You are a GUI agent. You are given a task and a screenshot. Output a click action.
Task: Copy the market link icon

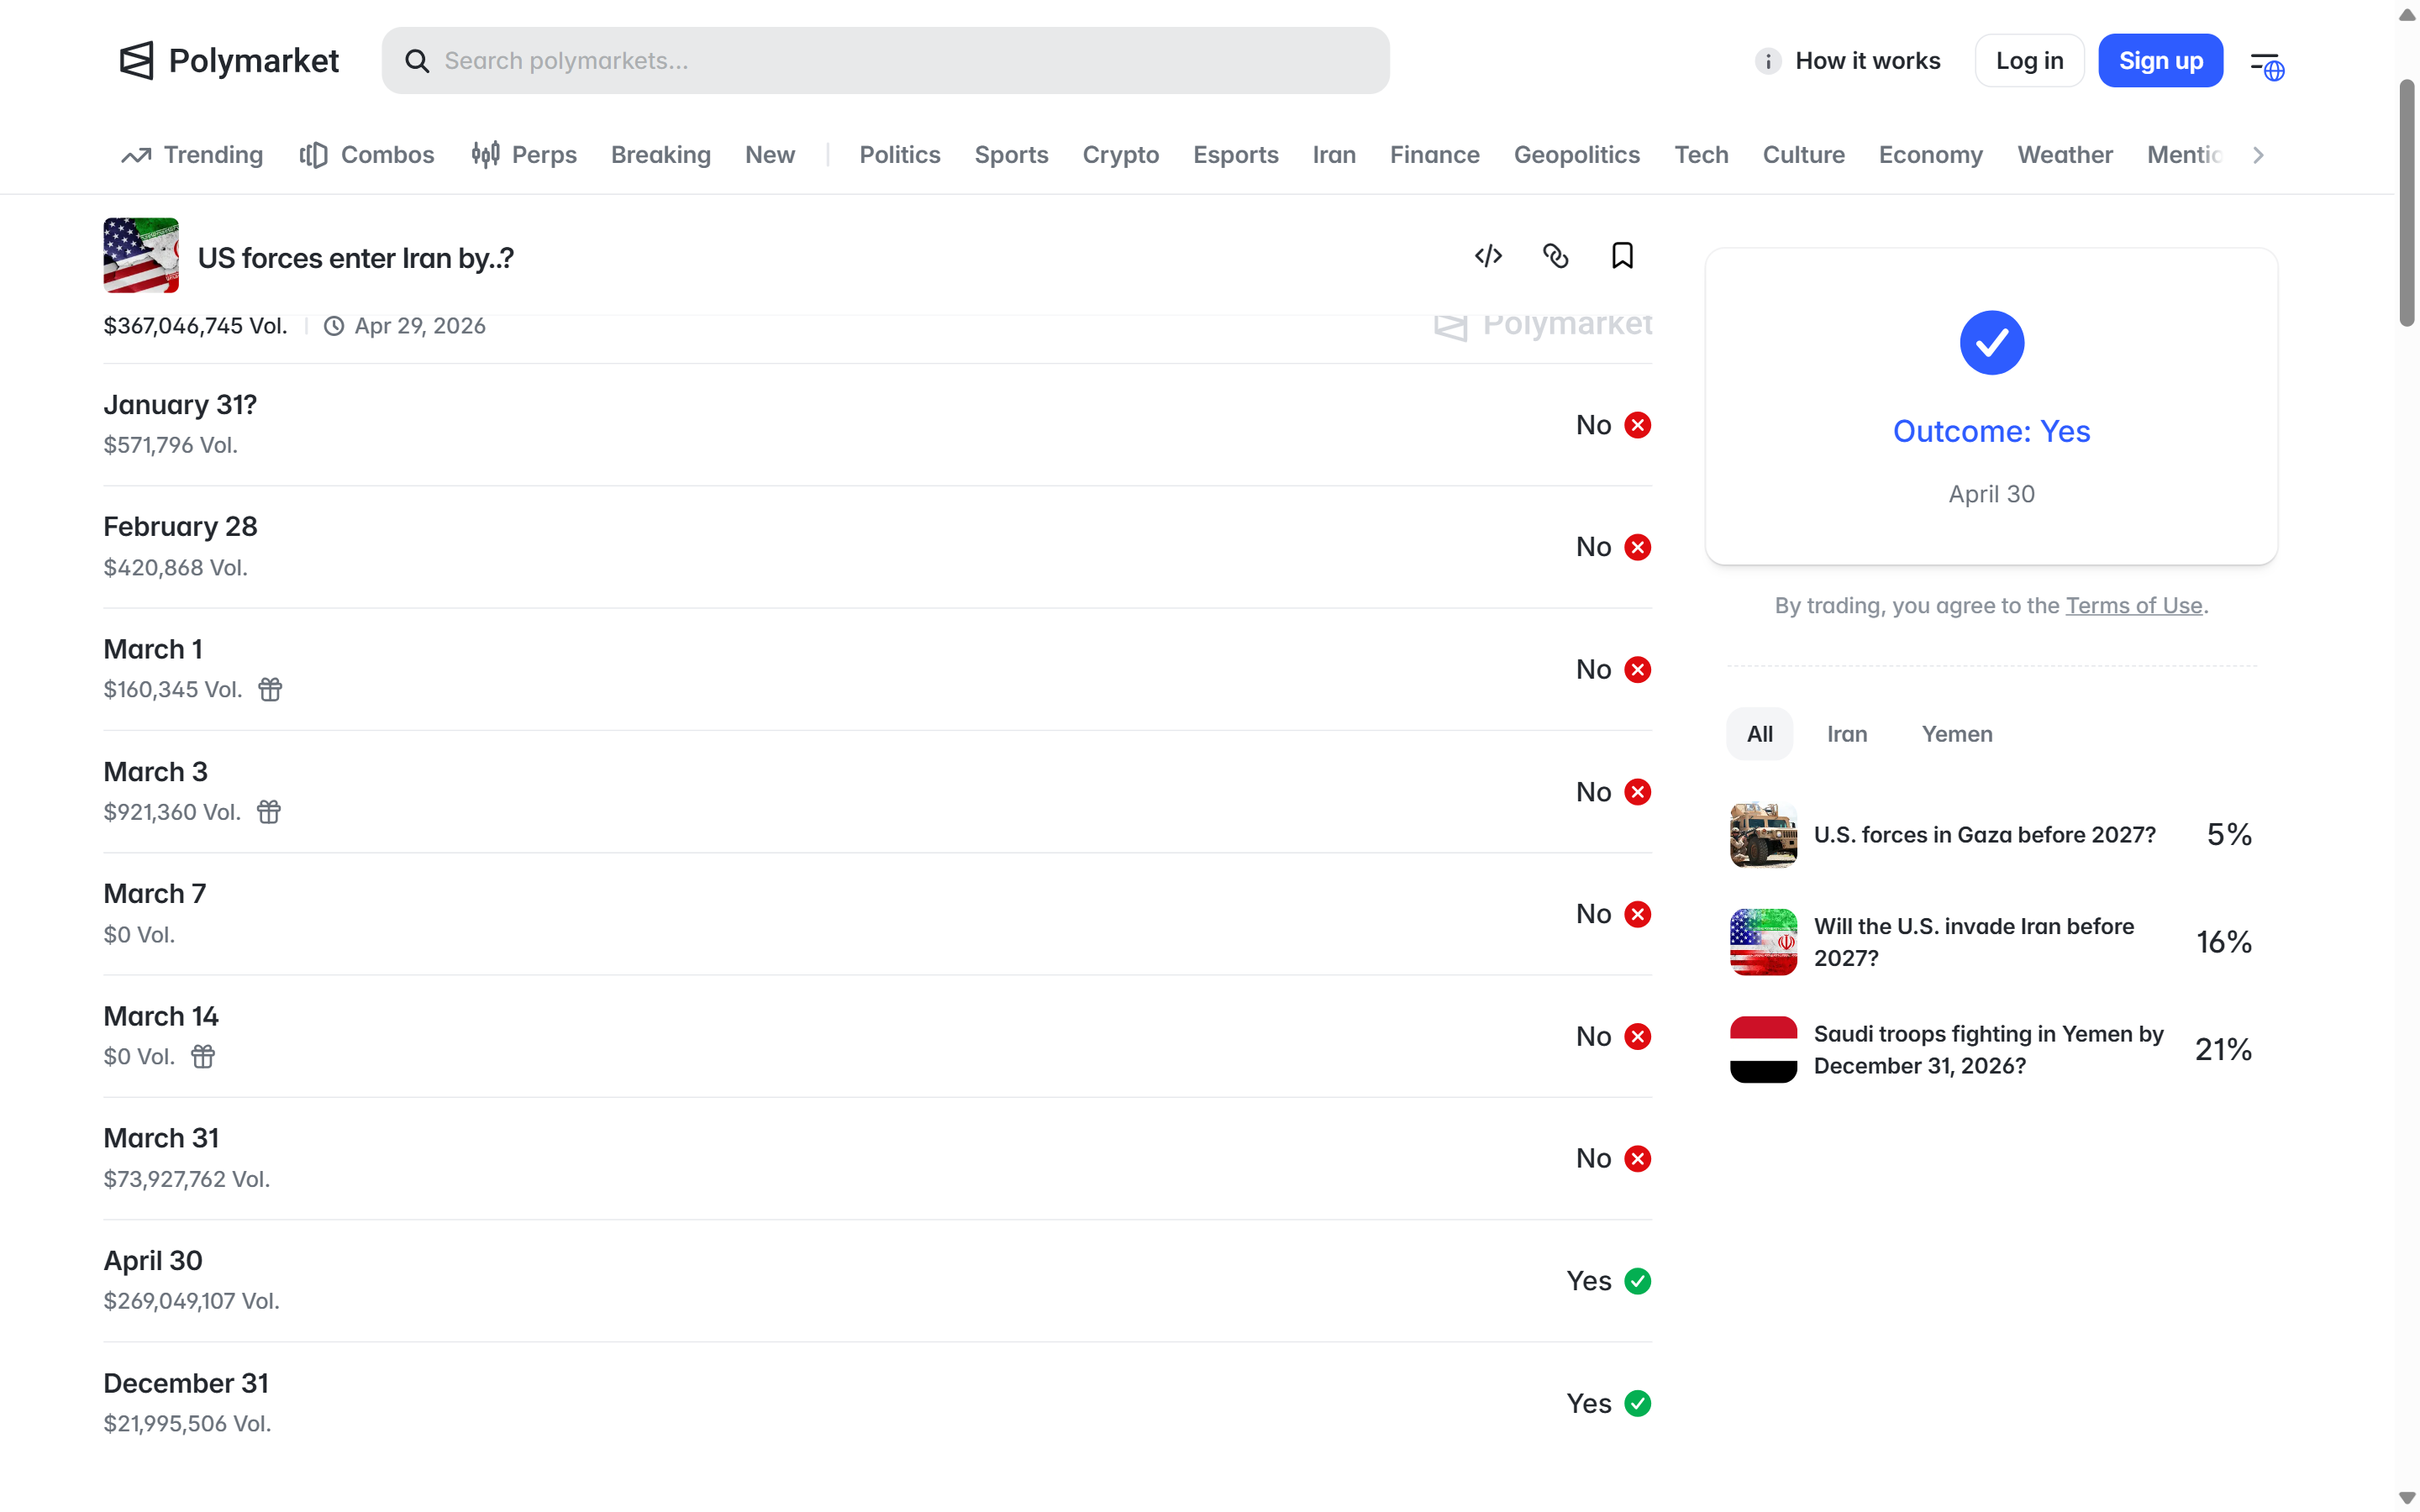(1555, 256)
